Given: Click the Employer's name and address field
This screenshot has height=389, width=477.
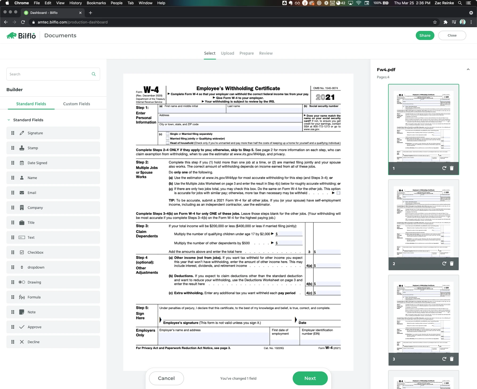Looking at the screenshot, I should click(213, 338).
